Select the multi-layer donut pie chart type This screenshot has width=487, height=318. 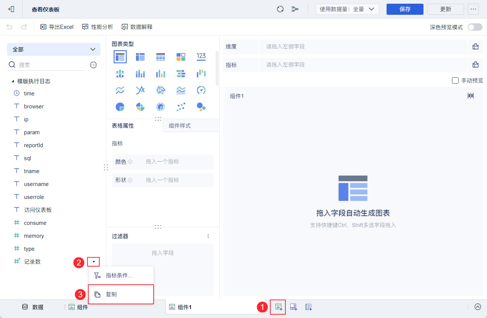click(x=161, y=107)
